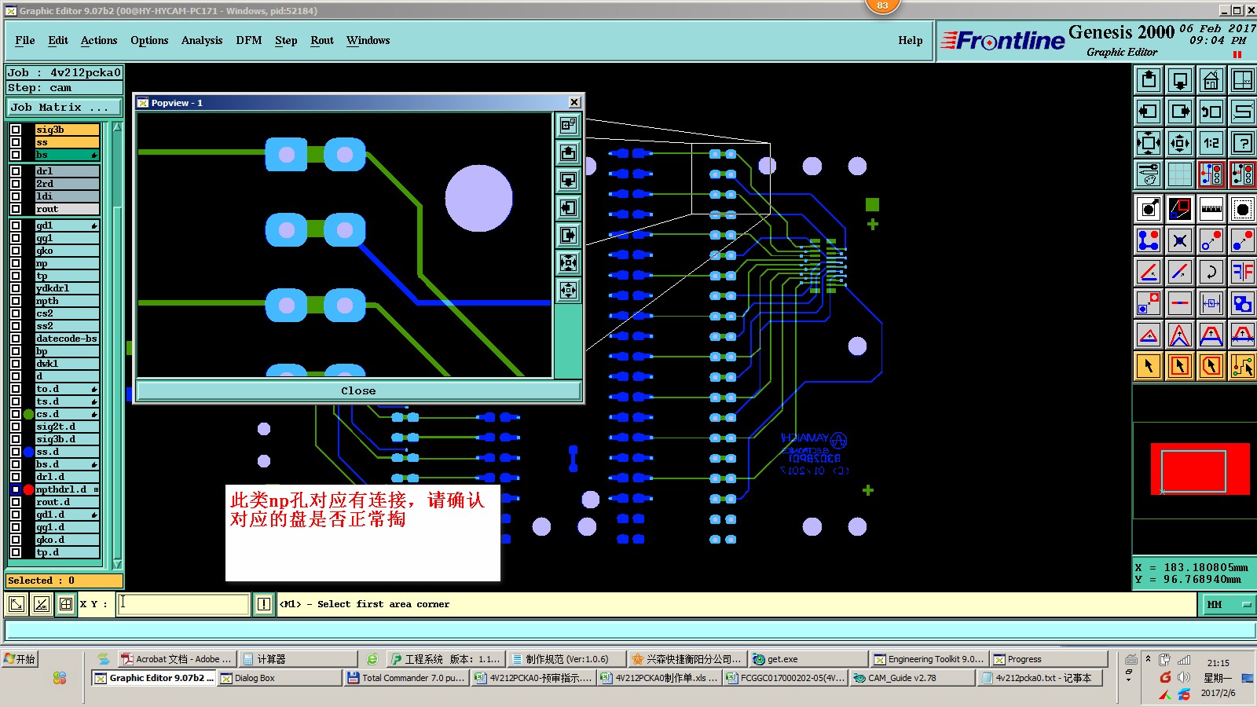The width and height of the screenshot is (1257, 707).
Task: Open the Analysis menu
Action: click(202, 41)
